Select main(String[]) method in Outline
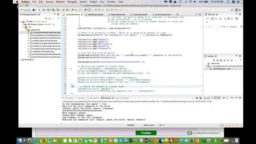 222,69
